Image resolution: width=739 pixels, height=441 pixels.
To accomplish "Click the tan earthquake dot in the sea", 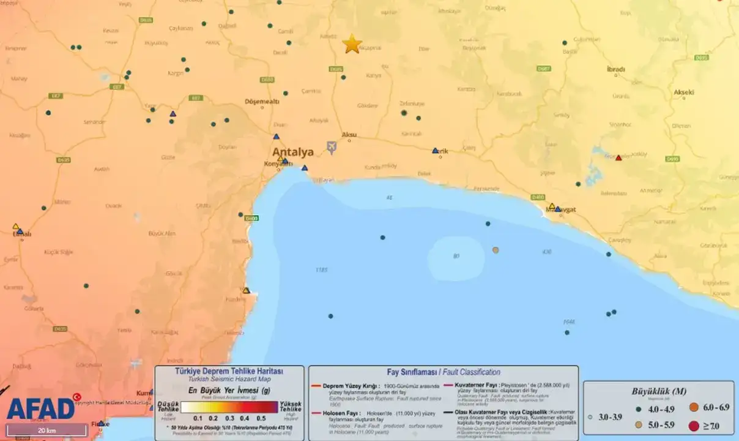I will coord(496,250).
